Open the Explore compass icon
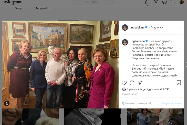The height and width of the screenshot is (125, 187). point(164,2)
